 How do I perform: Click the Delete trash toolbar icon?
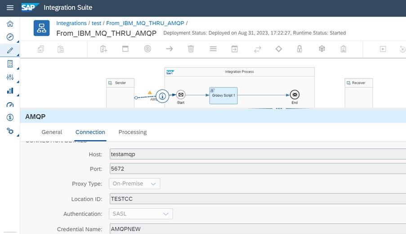click(191, 48)
